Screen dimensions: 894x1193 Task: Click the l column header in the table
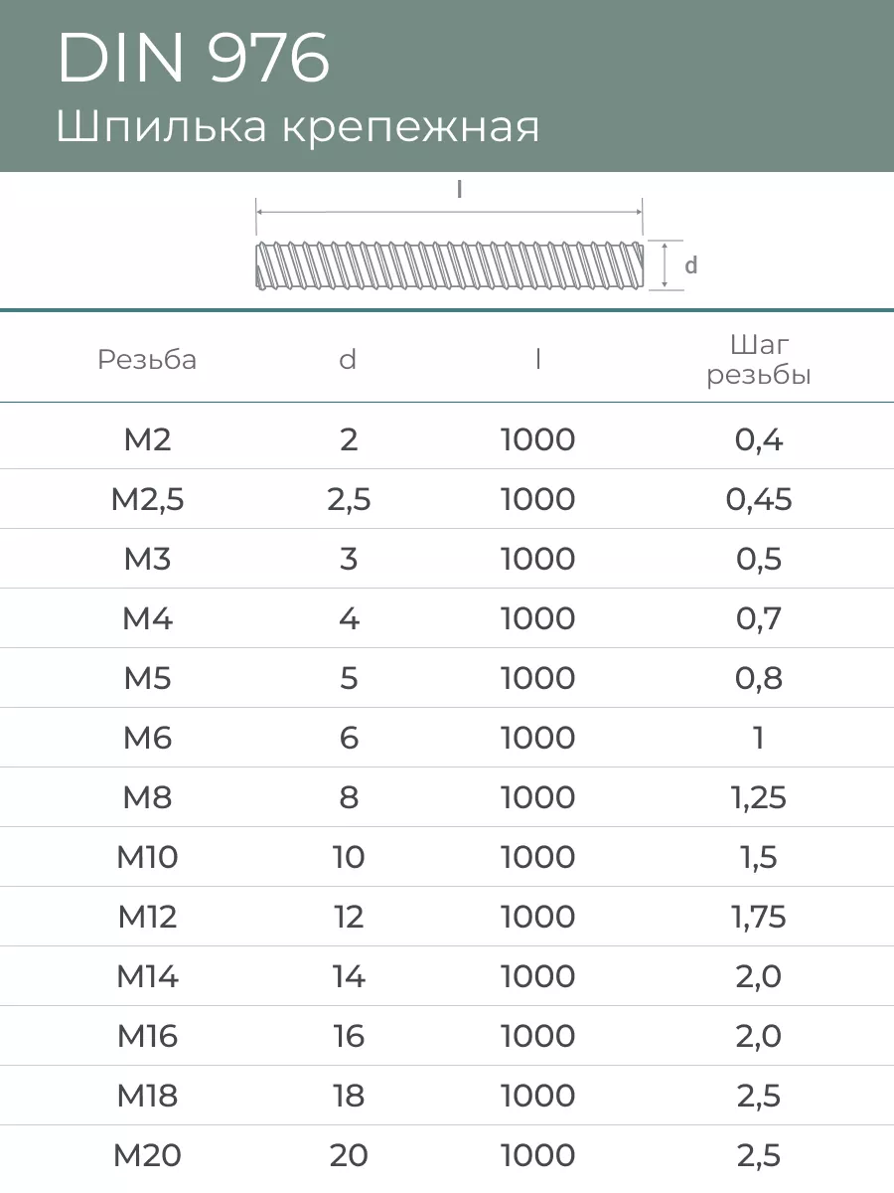click(x=537, y=360)
